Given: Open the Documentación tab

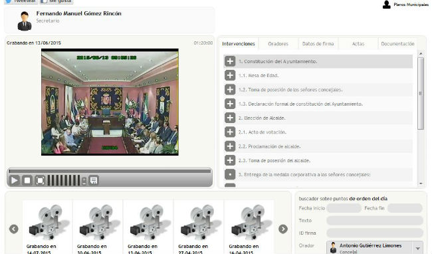Looking at the screenshot, I should tap(397, 44).
